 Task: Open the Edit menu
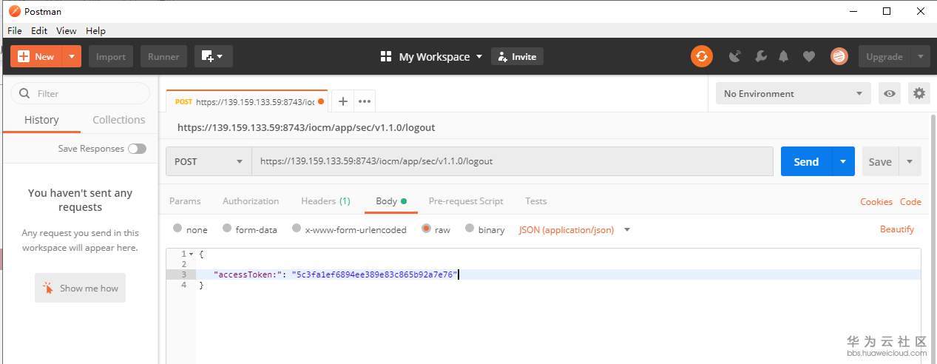pyautogui.click(x=39, y=31)
